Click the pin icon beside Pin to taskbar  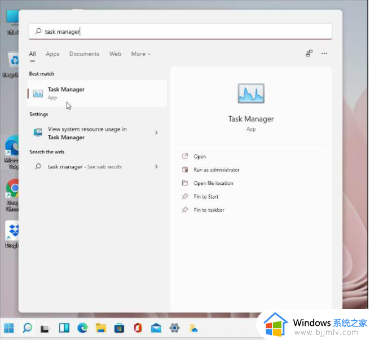click(185, 210)
